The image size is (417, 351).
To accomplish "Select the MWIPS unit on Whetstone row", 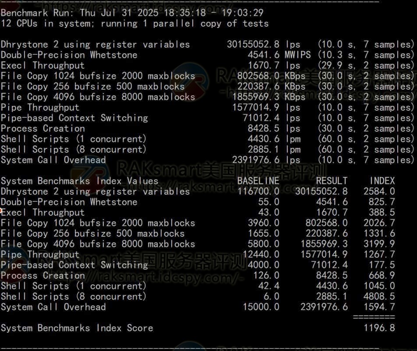I will click(x=297, y=55).
